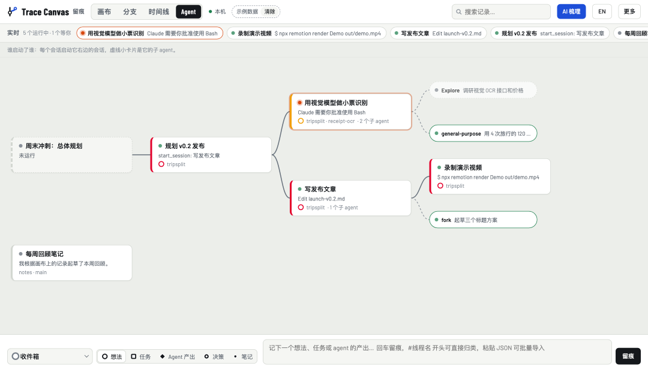This screenshot has height=369, width=648.
Task: Click the 未运行 status text
Action: click(x=27, y=156)
